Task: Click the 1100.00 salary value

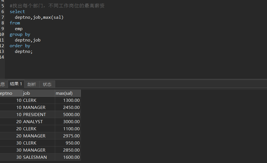Action: 68,129
